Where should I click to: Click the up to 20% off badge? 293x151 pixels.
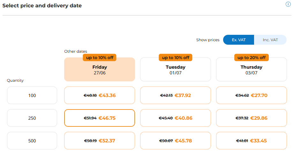click(x=252, y=57)
